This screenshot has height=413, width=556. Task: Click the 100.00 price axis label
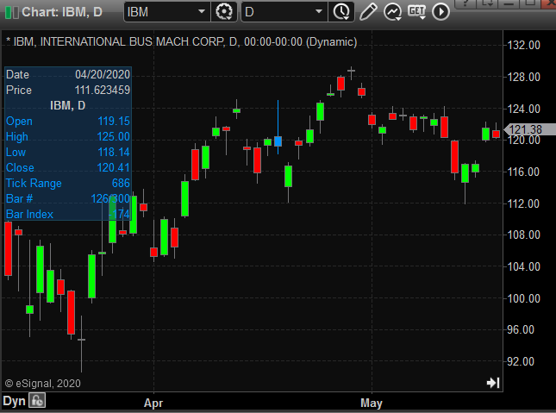(524, 298)
